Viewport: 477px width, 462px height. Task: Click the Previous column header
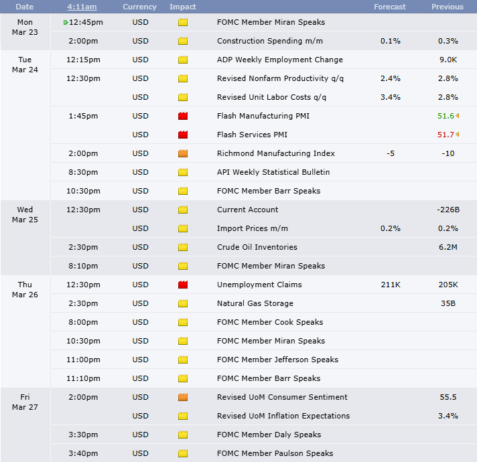tap(448, 7)
